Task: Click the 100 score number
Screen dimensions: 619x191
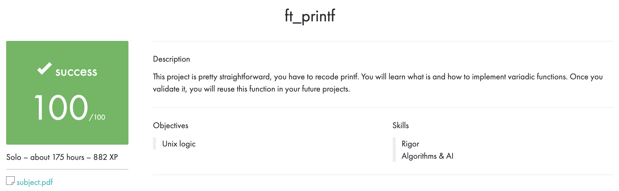Action: tap(61, 107)
